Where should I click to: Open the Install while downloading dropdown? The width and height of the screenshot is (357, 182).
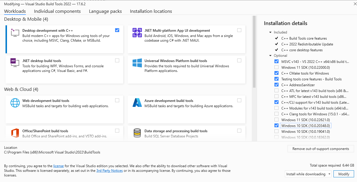308,174
